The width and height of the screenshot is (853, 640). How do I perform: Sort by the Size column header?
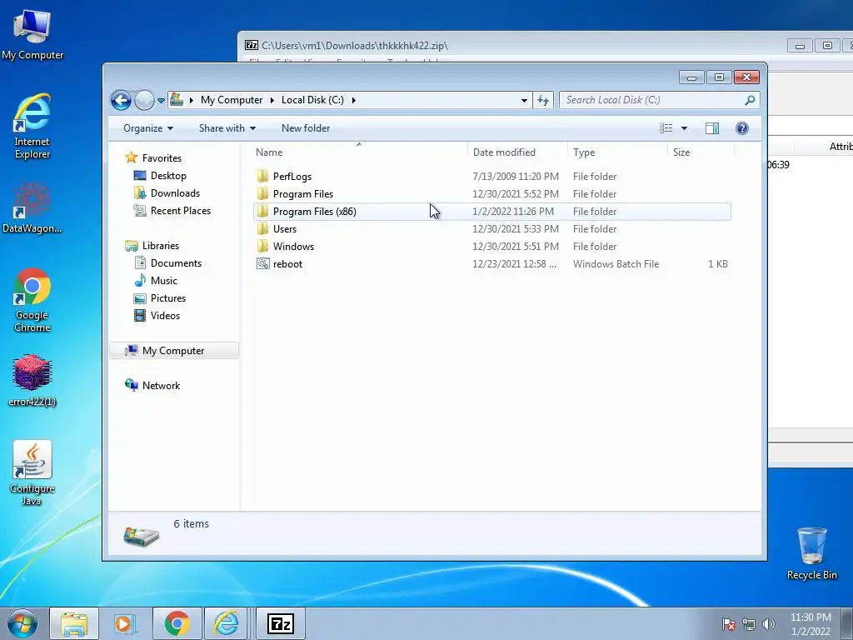[701, 152]
